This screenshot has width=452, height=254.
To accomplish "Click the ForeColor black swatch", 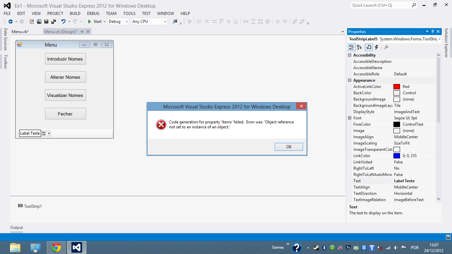I will (397, 124).
